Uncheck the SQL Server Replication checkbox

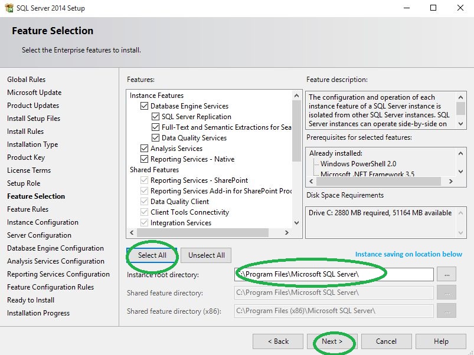click(x=155, y=117)
